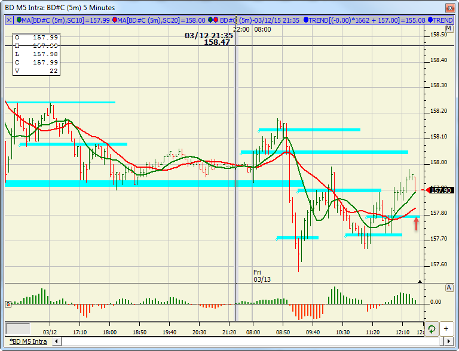Click the 03/12 21:35 crosshair label
Viewport: 459px width, 351px height.
[209, 36]
